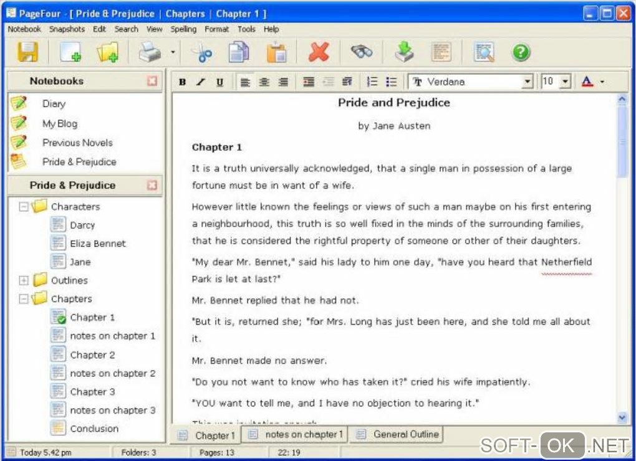Toggle bold formatting
The image size is (636, 461).
coord(183,82)
